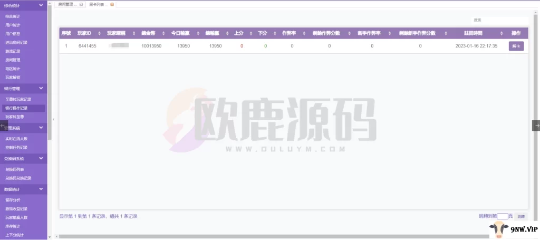The image size is (540, 240).
Task: Click the left arrow overlay on sidebar
Action: 3,126
